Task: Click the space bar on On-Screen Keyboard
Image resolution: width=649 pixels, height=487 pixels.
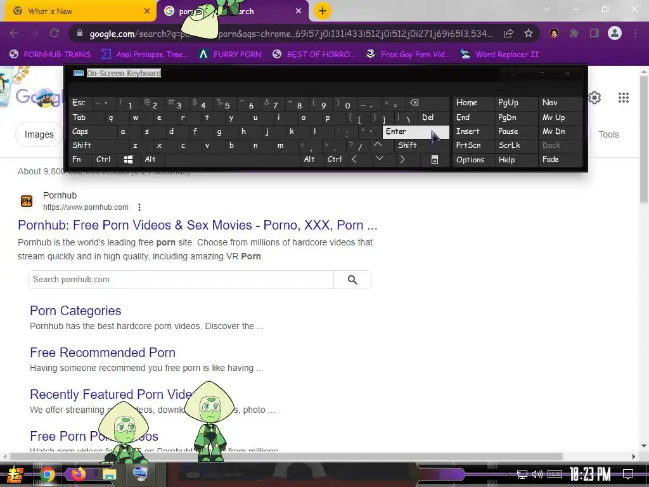Action: tap(233, 159)
